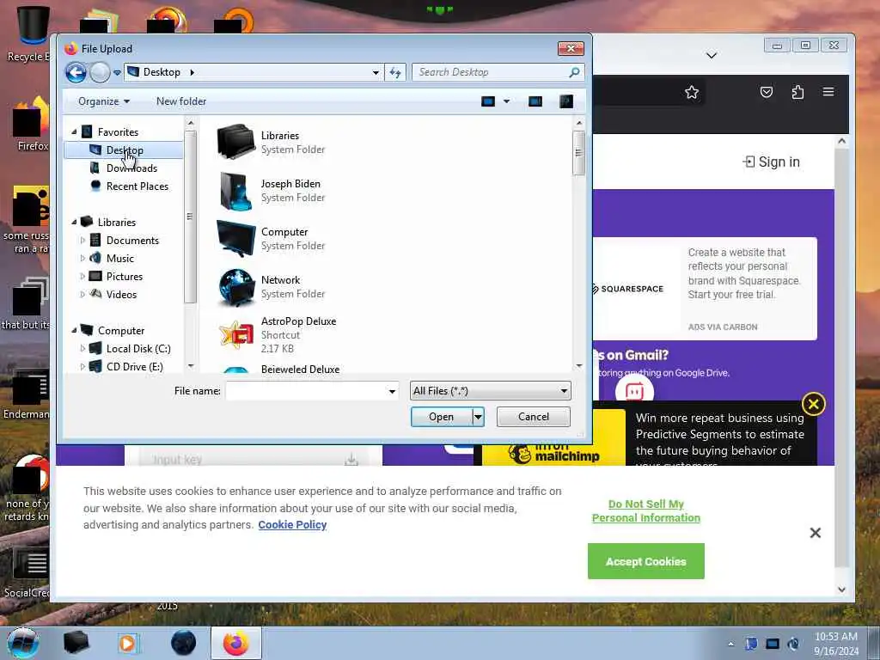Image resolution: width=880 pixels, height=660 pixels.
Task: Select Desktop in Favorites
Action: pos(124,150)
